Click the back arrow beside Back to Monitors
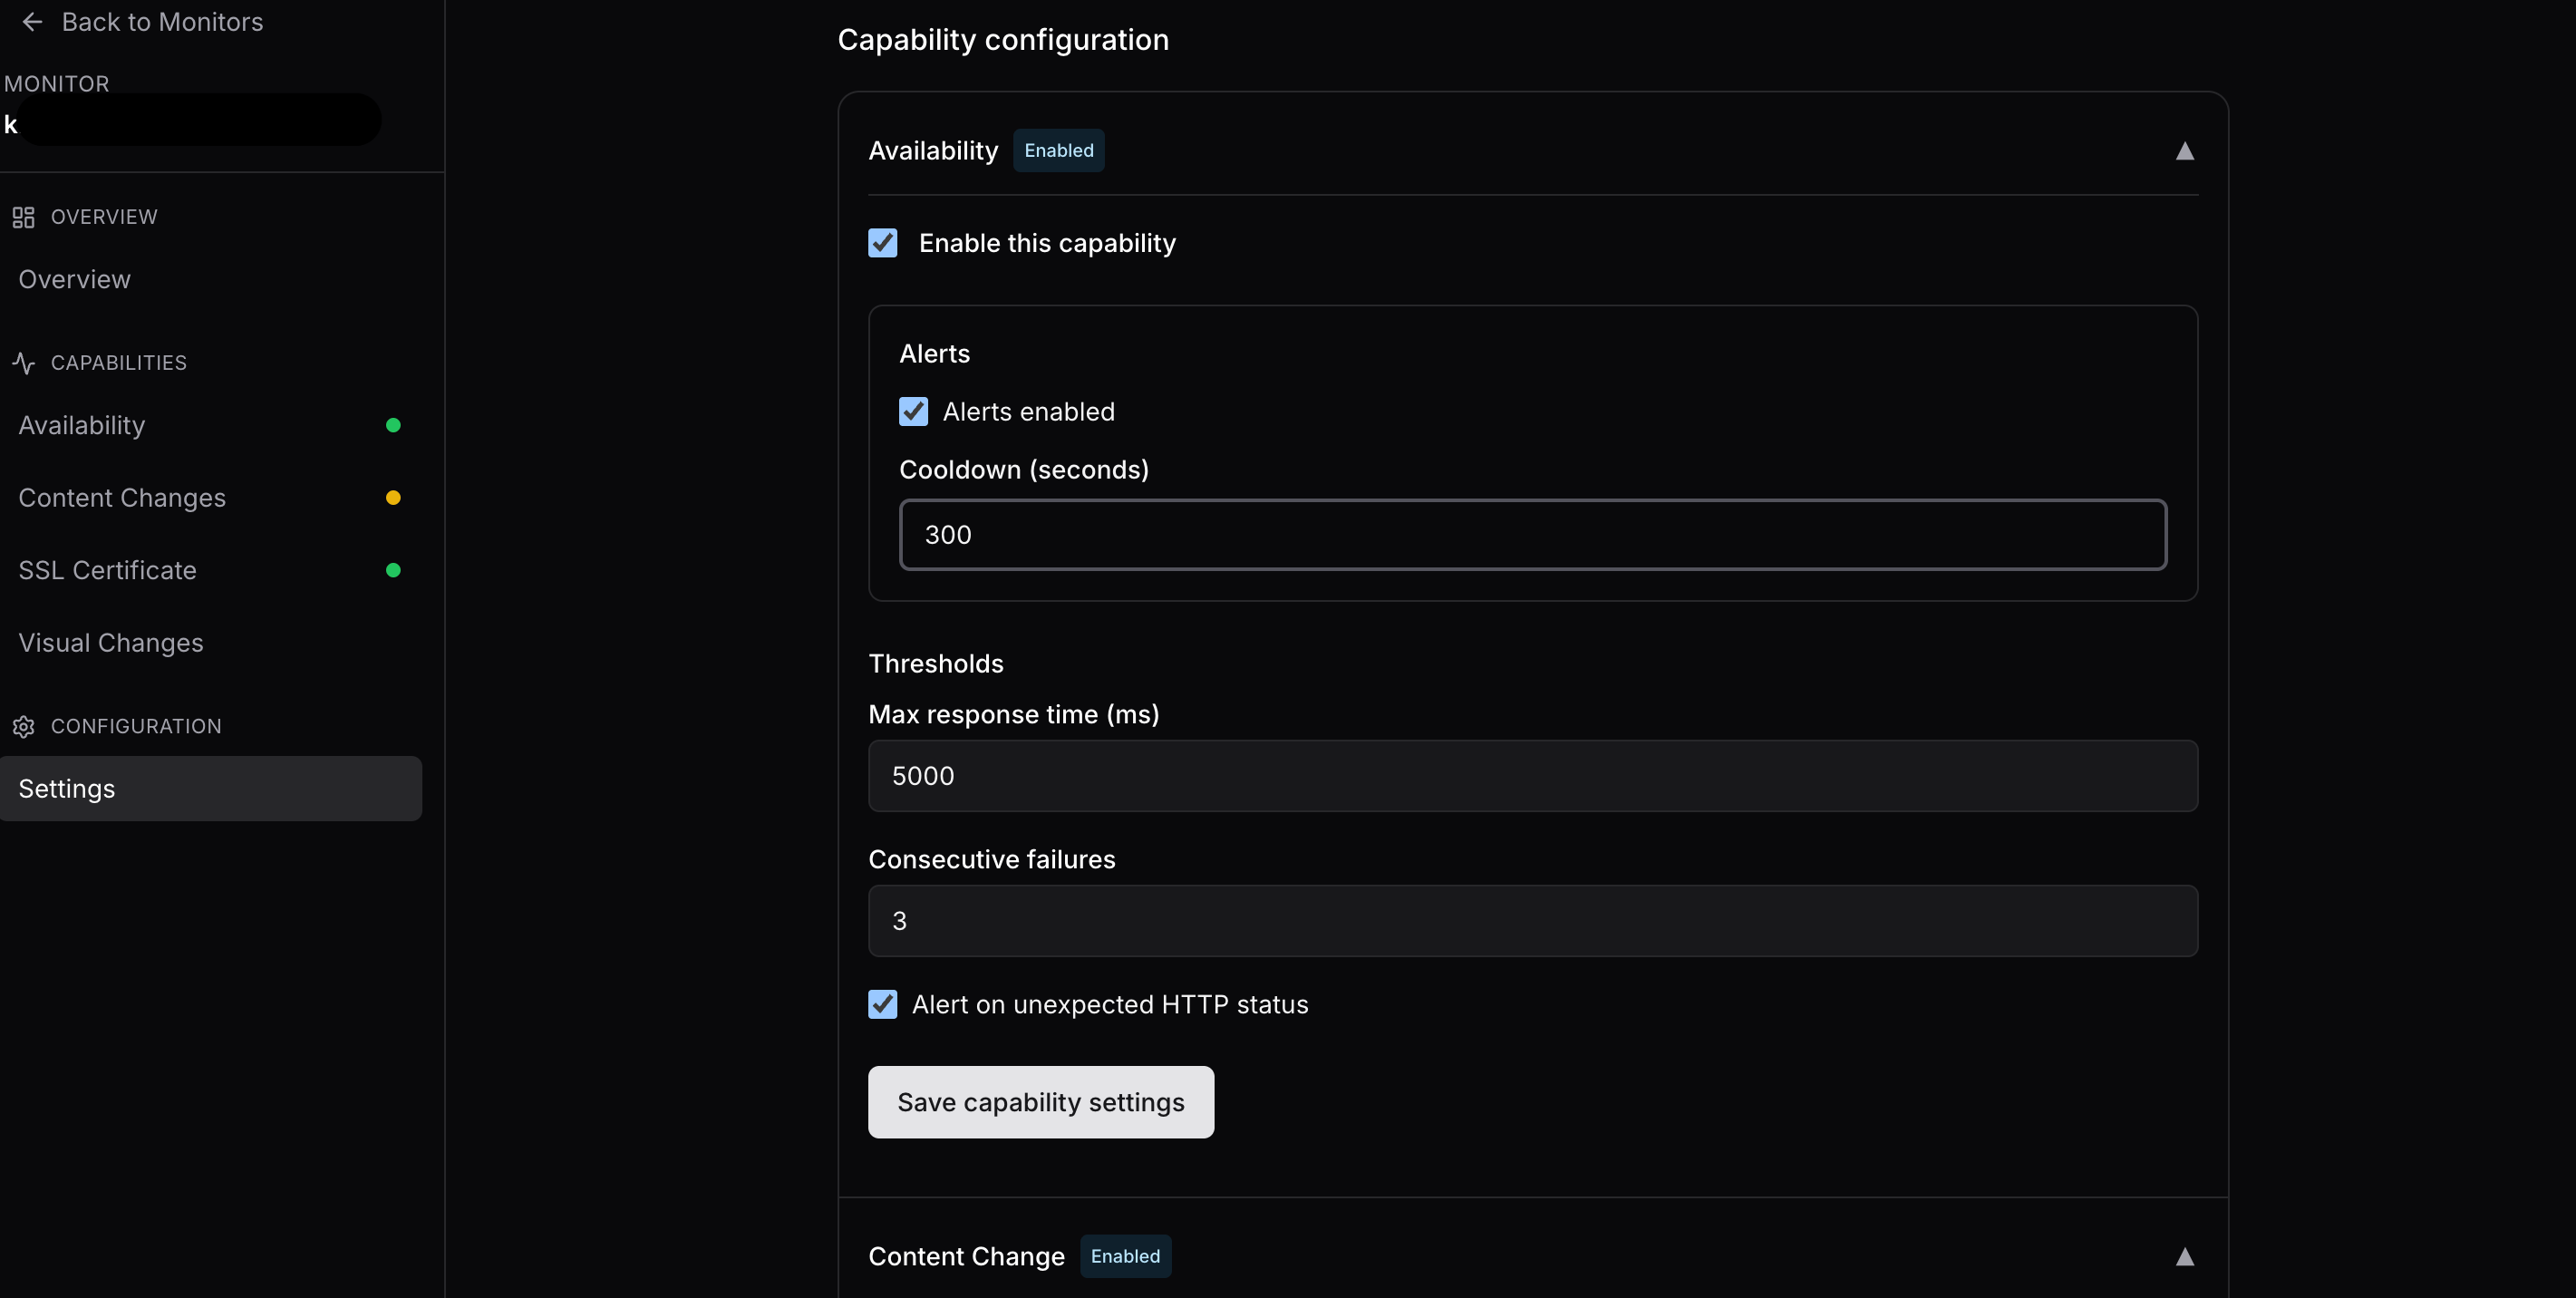Viewport: 2576px width, 1298px height. coord(32,22)
